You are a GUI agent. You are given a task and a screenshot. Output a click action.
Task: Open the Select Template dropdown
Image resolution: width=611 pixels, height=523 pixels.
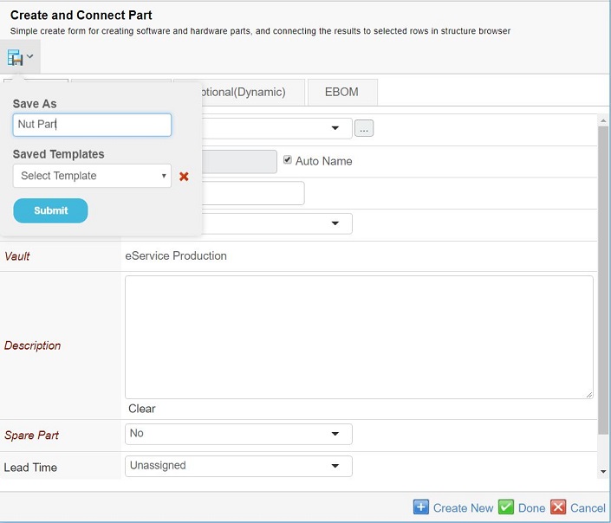coord(92,176)
